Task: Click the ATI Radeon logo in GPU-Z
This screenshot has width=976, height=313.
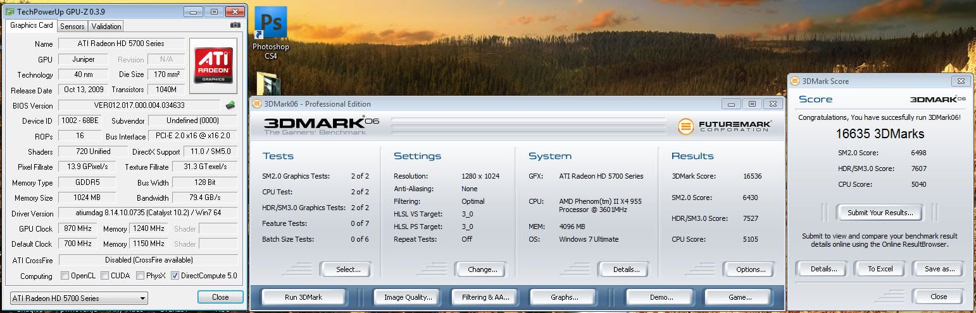Action: [x=213, y=67]
